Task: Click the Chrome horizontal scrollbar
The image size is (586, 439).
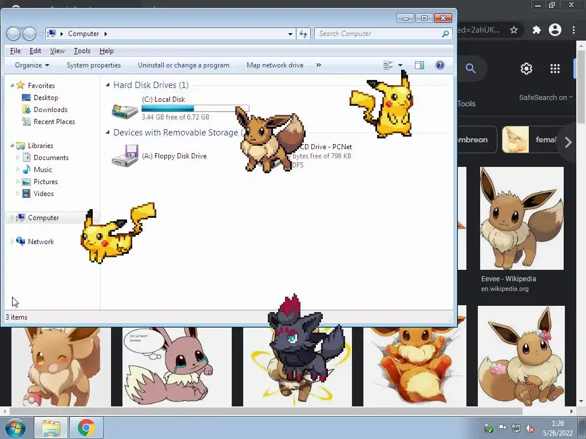Action: [x=266, y=411]
